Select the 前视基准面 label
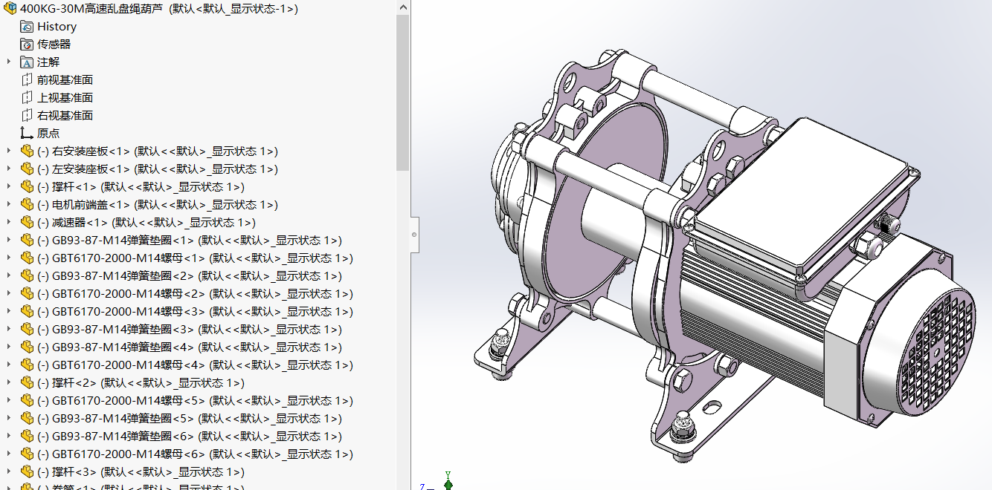This screenshot has height=490, width=992. pyautogui.click(x=65, y=80)
